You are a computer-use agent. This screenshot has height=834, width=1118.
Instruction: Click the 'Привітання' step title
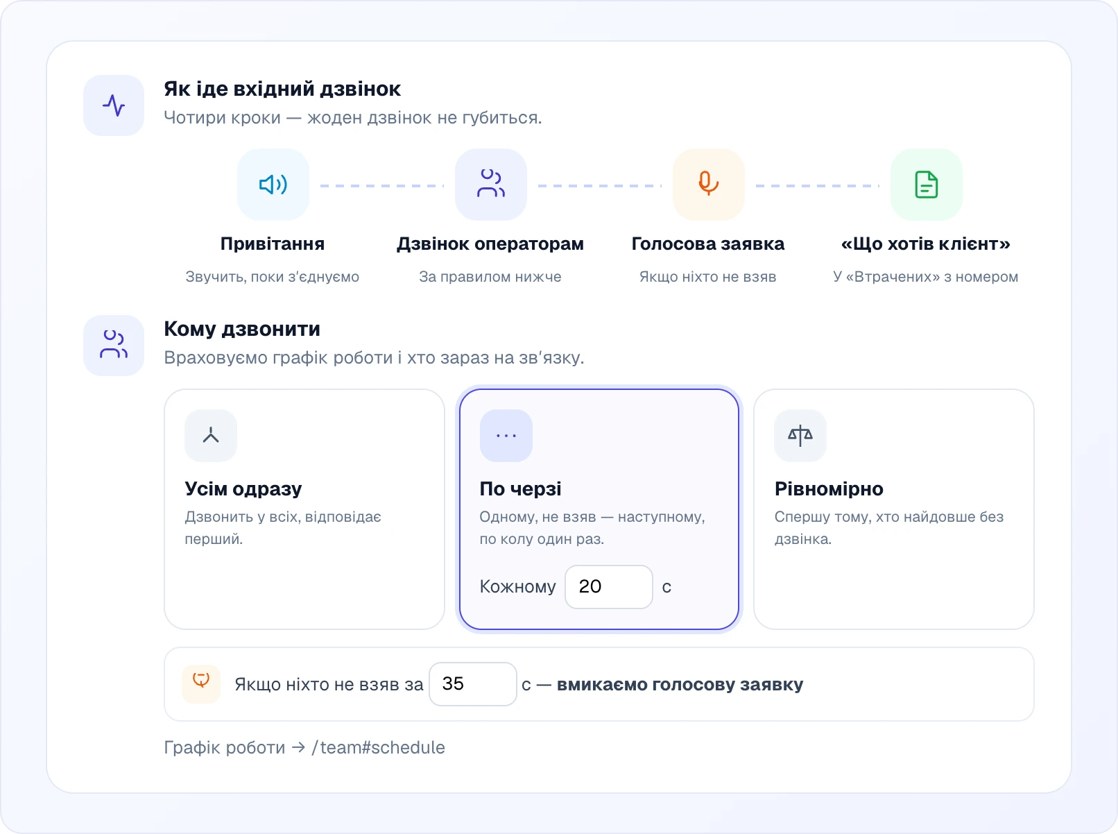click(x=273, y=244)
